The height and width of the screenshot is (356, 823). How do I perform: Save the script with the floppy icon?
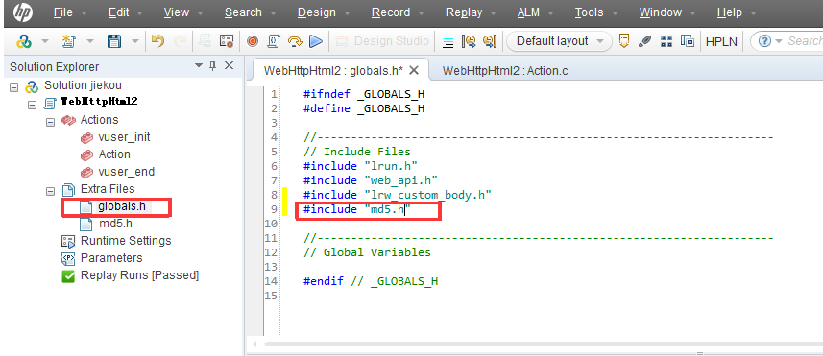coord(114,41)
